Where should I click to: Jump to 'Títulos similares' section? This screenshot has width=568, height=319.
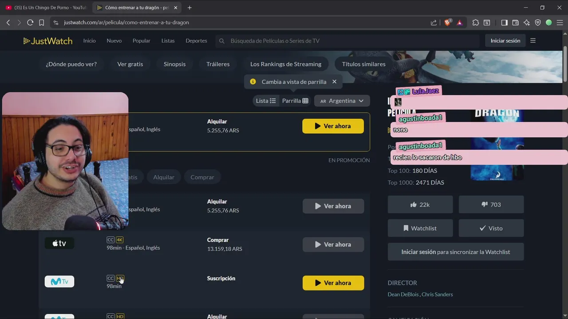coord(363,64)
